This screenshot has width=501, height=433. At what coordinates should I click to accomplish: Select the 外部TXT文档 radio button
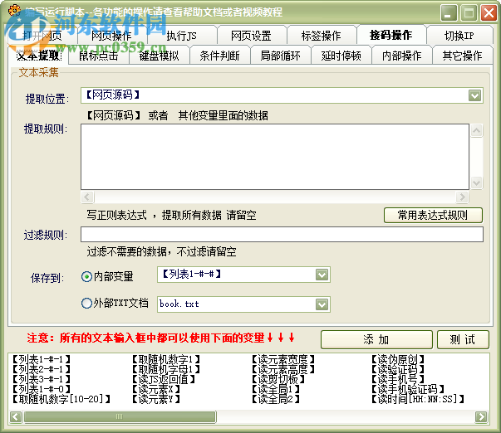pos(115,303)
